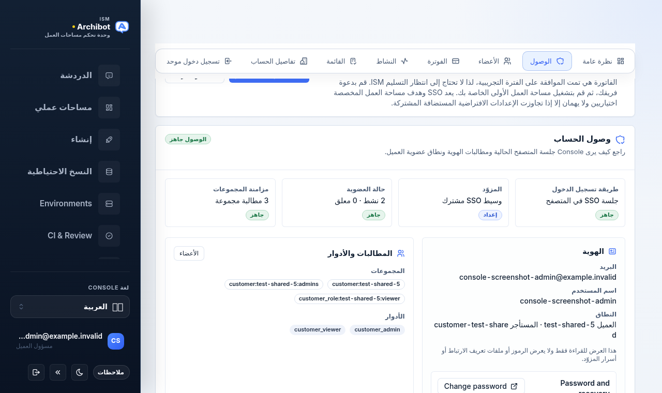Viewport: 662px width, 393px height.
Task: Open the النشاط activity tab
Action: click(392, 61)
